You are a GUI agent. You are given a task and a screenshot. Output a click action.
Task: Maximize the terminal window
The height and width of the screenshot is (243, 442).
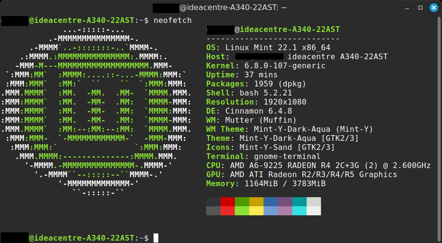click(420, 8)
